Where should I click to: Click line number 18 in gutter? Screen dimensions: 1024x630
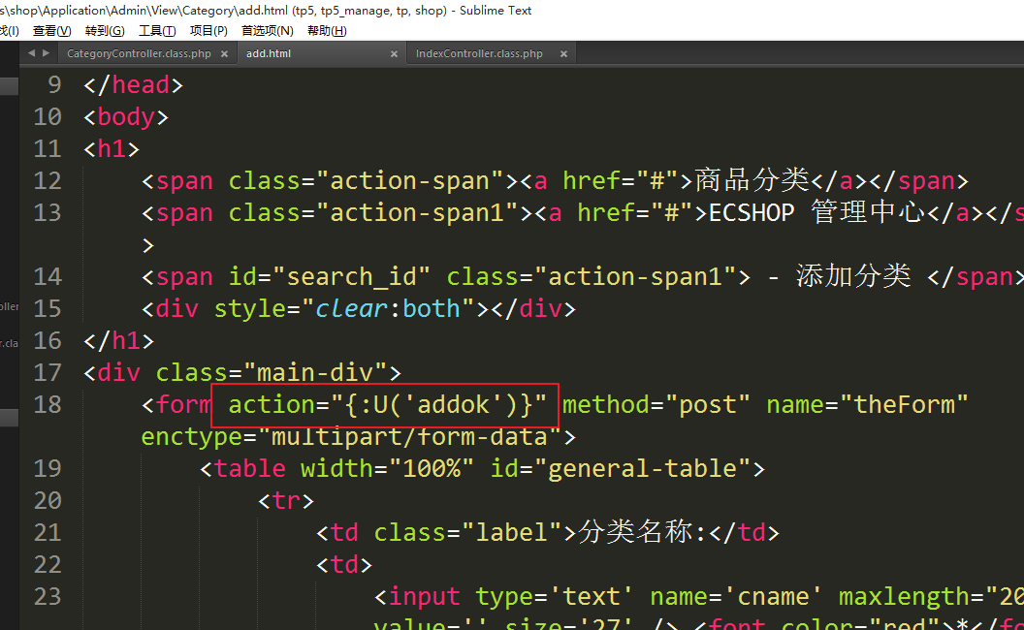(47, 404)
